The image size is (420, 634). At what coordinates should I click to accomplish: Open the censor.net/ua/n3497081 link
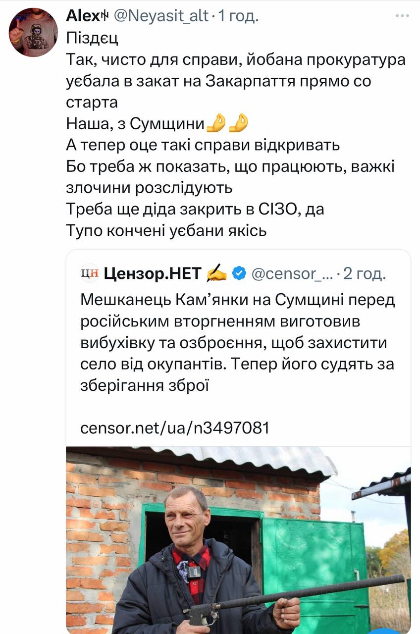[175, 427]
